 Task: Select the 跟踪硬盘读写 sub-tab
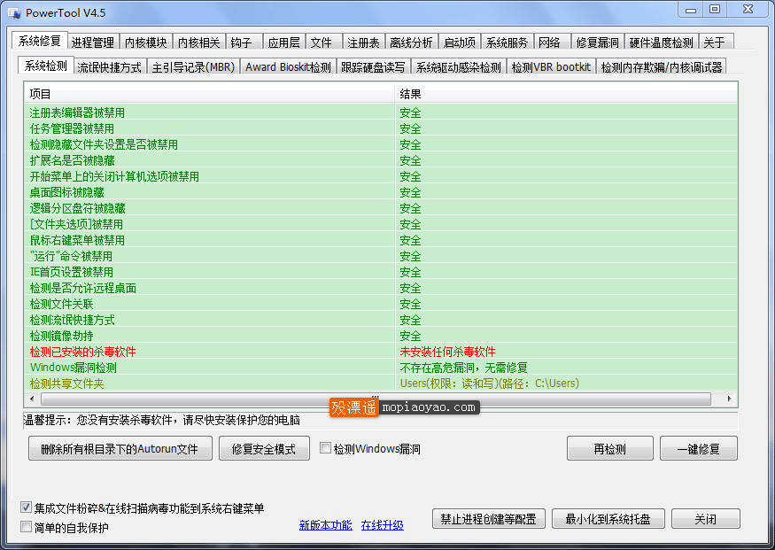point(373,66)
